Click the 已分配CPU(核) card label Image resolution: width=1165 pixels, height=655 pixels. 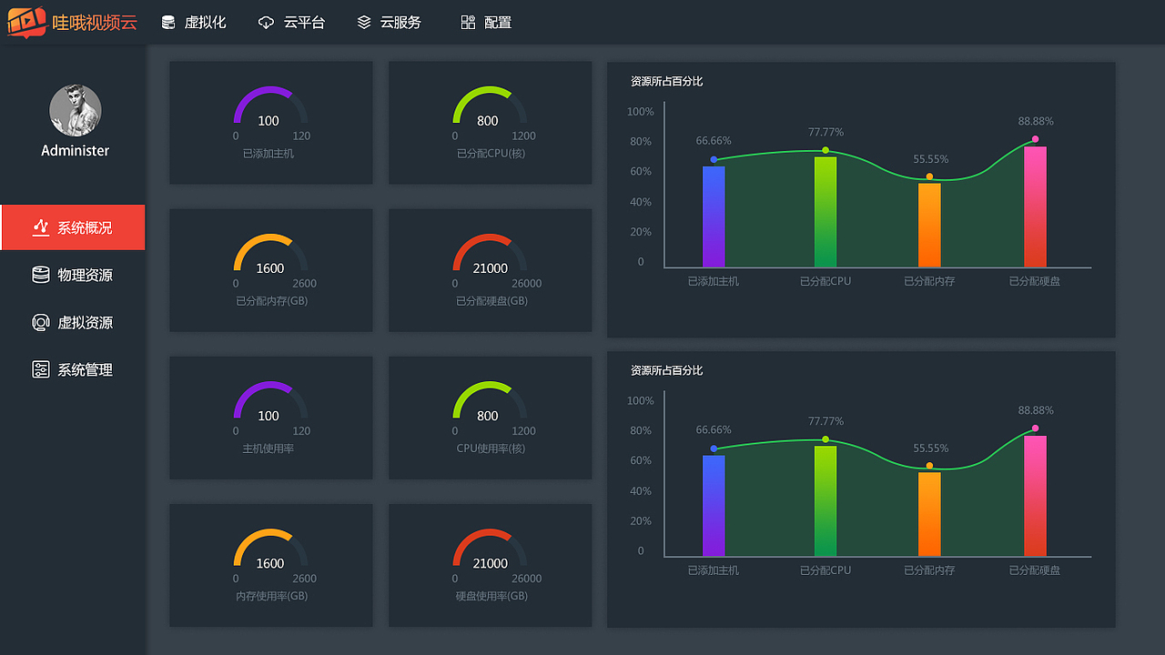point(491,154)
